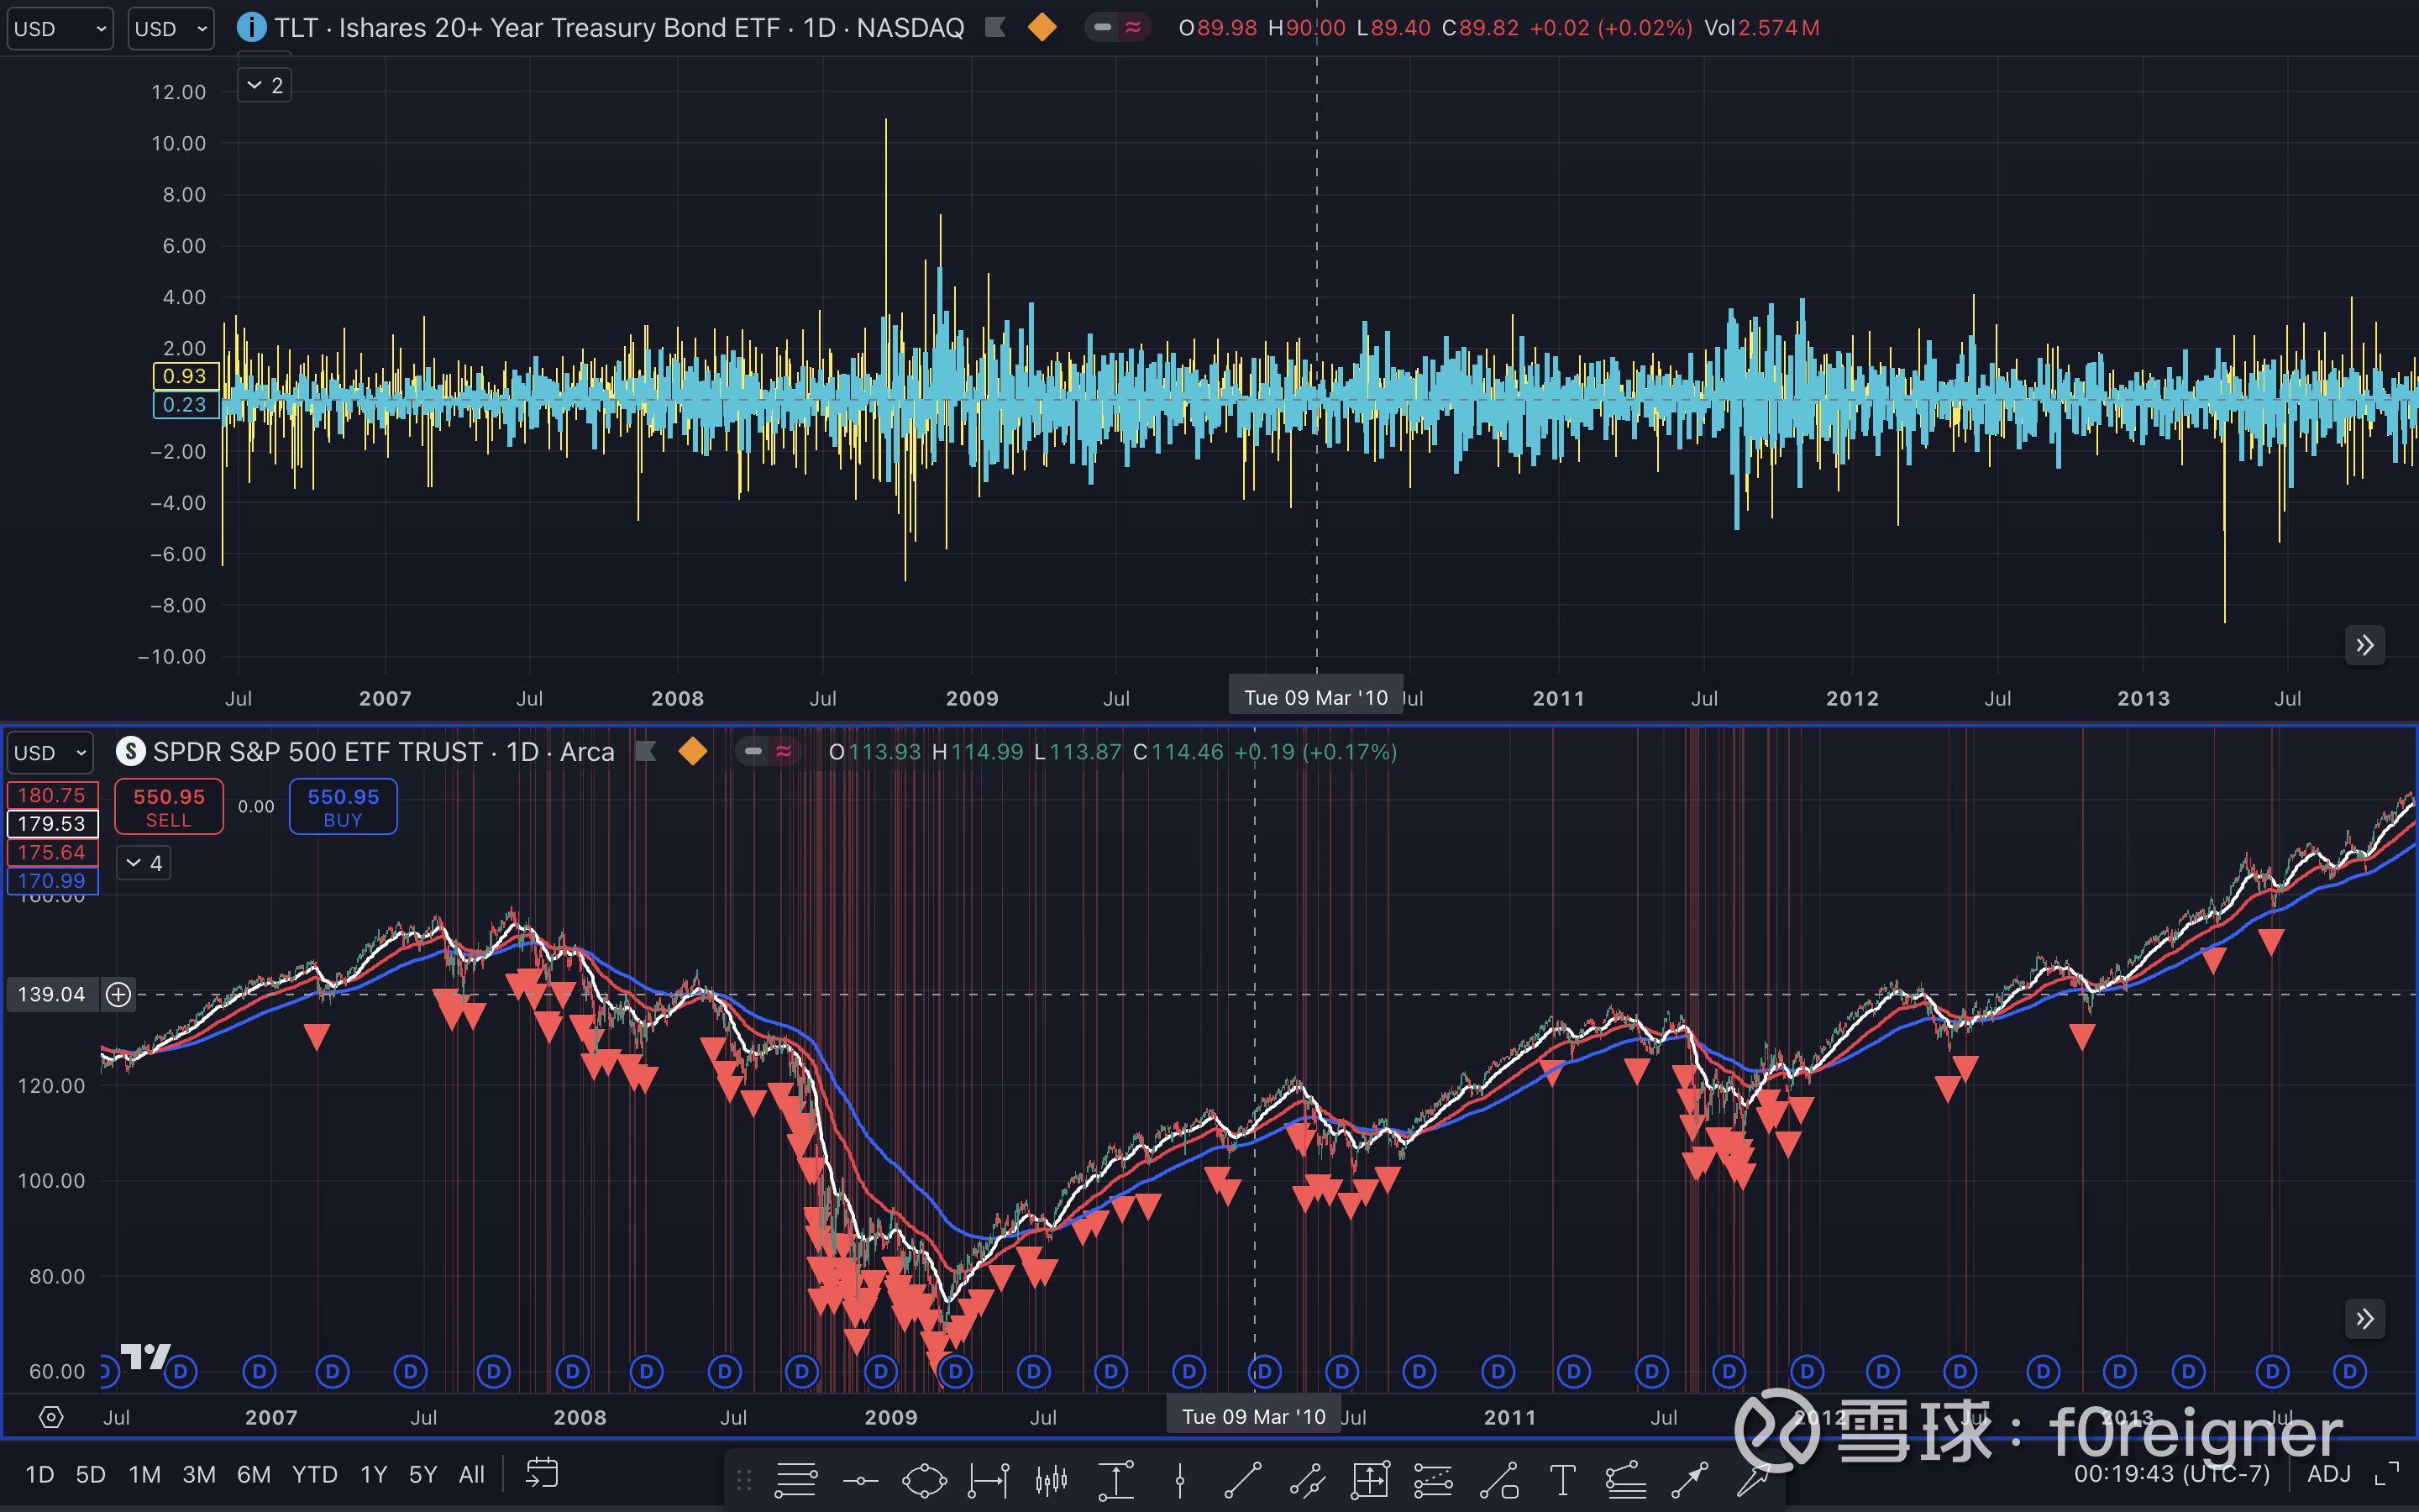
Task: Click the TLT blue info icon
Action: (251, 27)
